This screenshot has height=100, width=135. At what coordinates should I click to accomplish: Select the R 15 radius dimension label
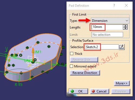[x=19, y=85]
